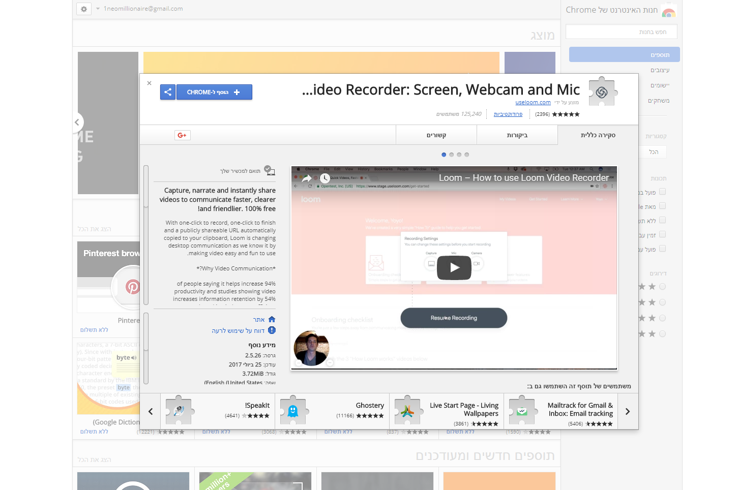Show previous related extensions
The image size is (737, 490).
(x=151, y=411)
